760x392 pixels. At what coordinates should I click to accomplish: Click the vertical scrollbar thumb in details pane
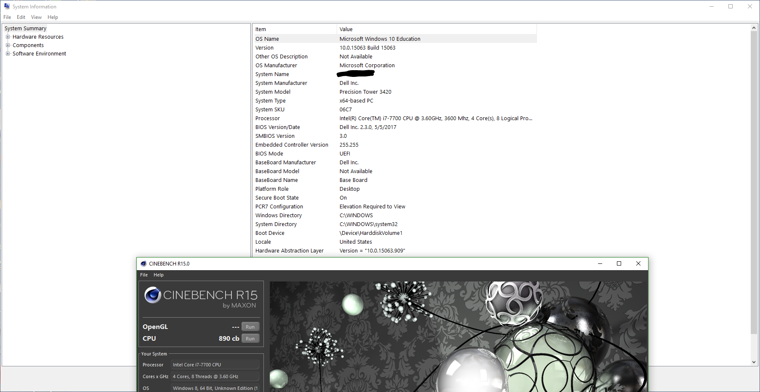tap(754, 183)
